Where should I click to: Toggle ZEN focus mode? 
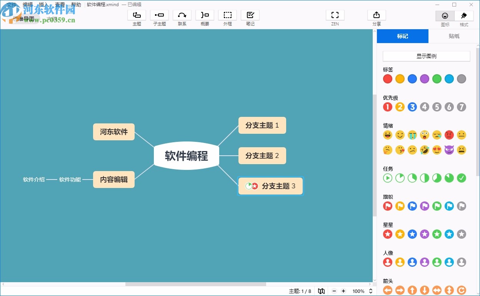point(335,15)
